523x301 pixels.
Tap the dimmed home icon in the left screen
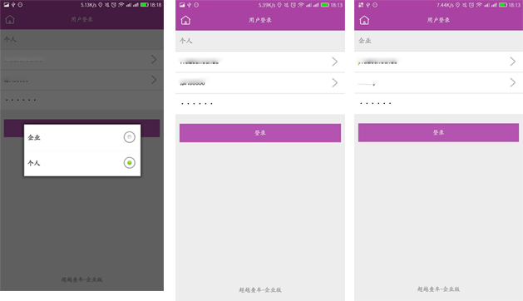pos(10,20)
